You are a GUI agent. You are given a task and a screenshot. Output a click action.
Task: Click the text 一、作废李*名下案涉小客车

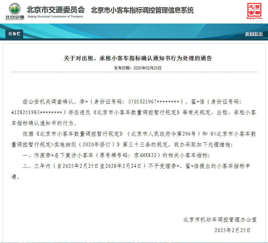click(x=58, y=155)
